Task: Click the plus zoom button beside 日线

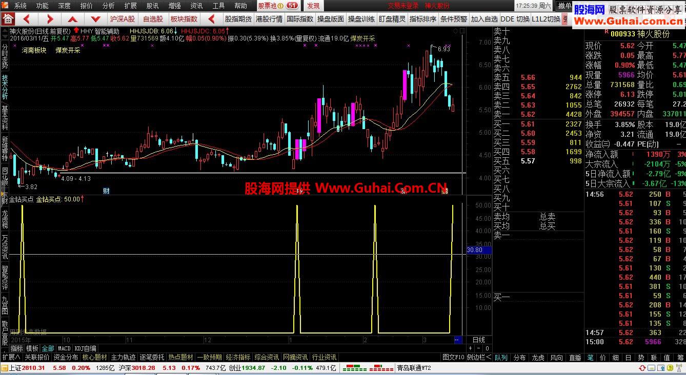Action: [471, 348]
